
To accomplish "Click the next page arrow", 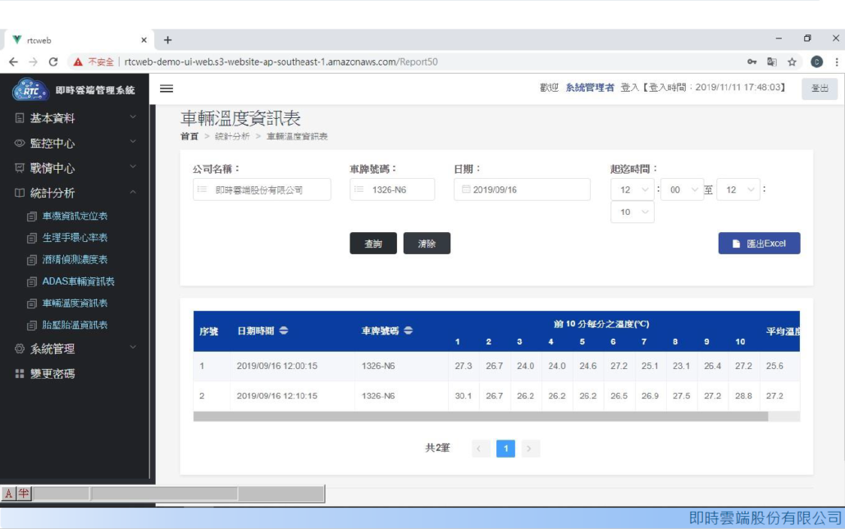I will pos(529,448).
